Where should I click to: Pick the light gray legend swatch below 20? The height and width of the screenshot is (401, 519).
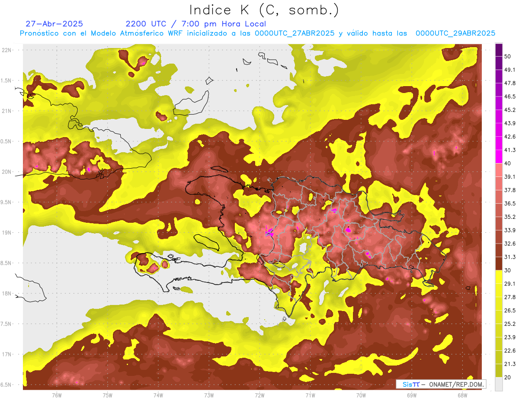coord(499,384)
